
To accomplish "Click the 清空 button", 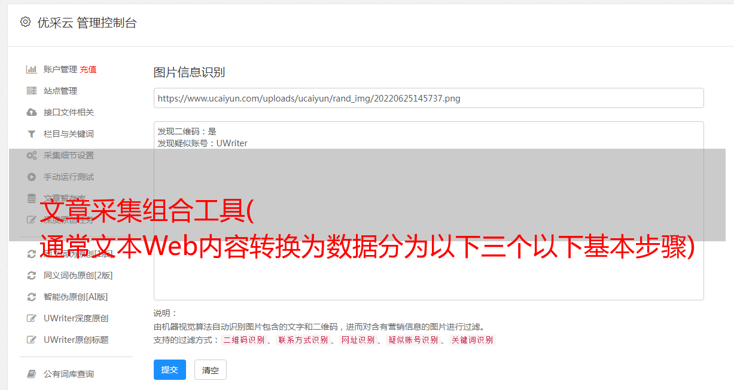I will [x=211, y=370].
